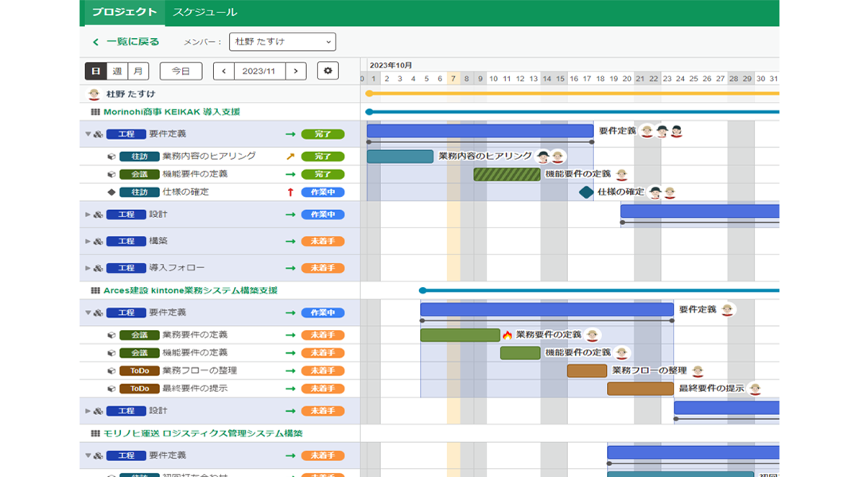
Task: Click the 完了 status of Morinohi 要件定義
Action: (323, 134)
